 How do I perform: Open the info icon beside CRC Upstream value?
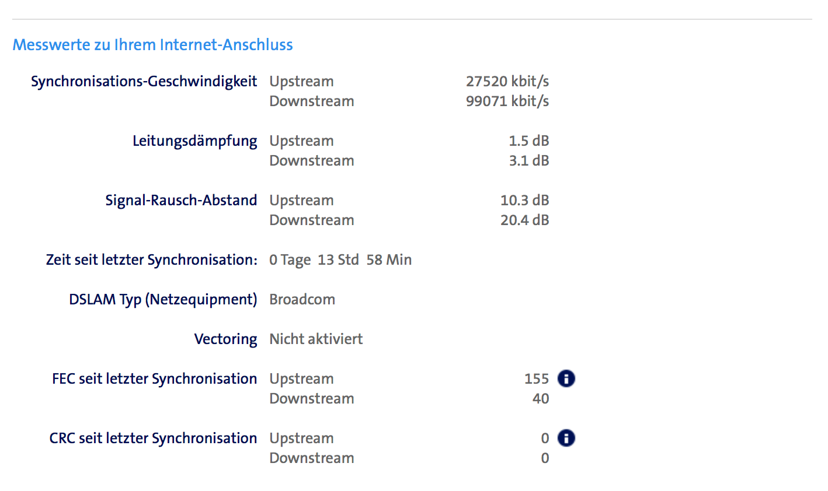click(x=566, y=438)
